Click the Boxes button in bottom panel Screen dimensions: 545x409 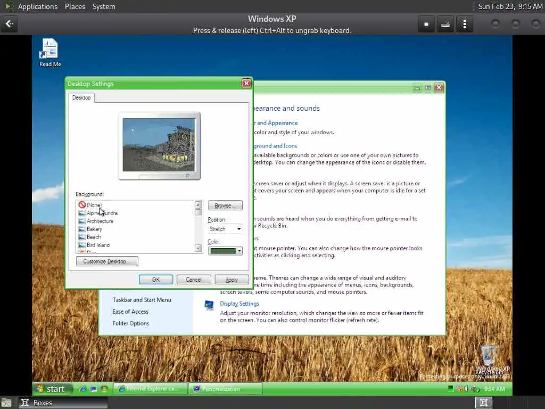[x=63, y=403]
